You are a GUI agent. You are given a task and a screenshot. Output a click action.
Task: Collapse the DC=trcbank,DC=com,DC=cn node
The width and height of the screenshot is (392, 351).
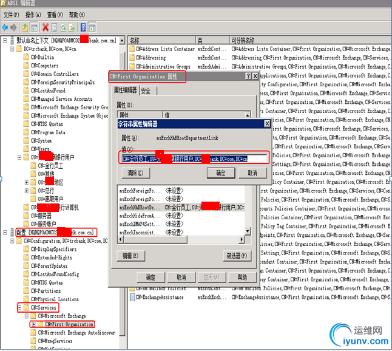12,49
